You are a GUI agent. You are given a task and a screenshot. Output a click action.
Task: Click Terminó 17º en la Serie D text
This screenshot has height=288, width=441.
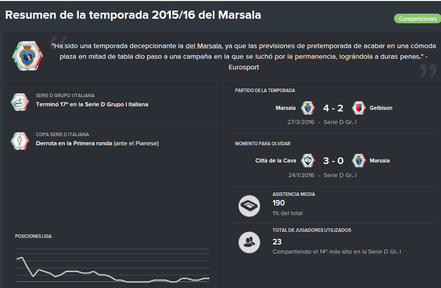(x=92, y=104)
